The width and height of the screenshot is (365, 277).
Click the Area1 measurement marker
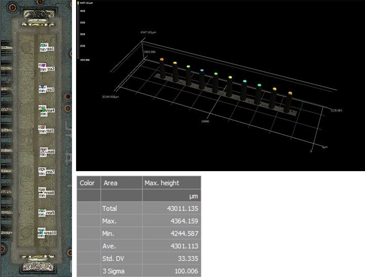(44, 46)
